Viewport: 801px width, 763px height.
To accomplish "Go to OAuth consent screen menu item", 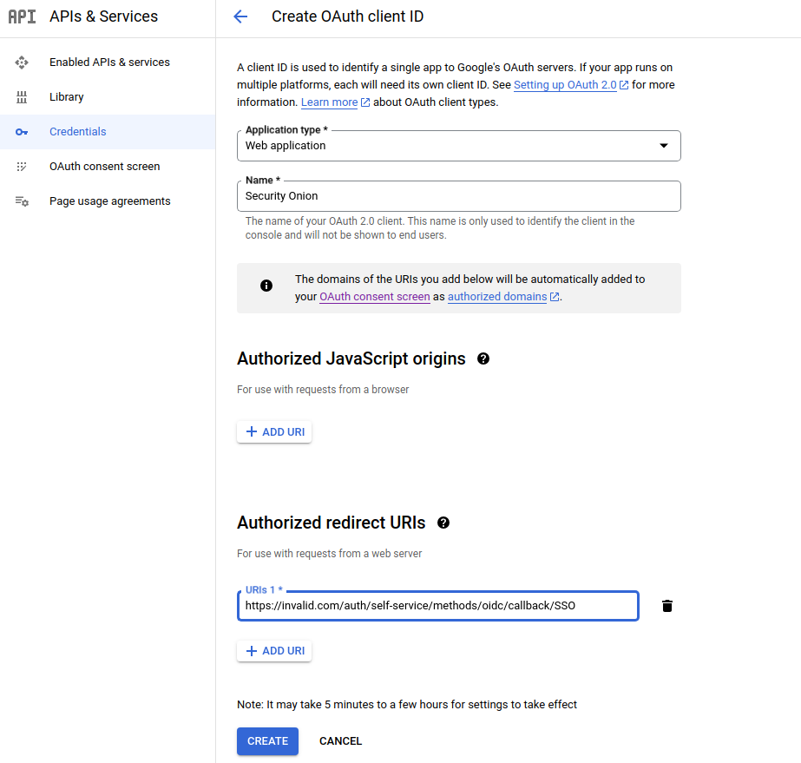I will pyautogui.click(x=104, y=167).
